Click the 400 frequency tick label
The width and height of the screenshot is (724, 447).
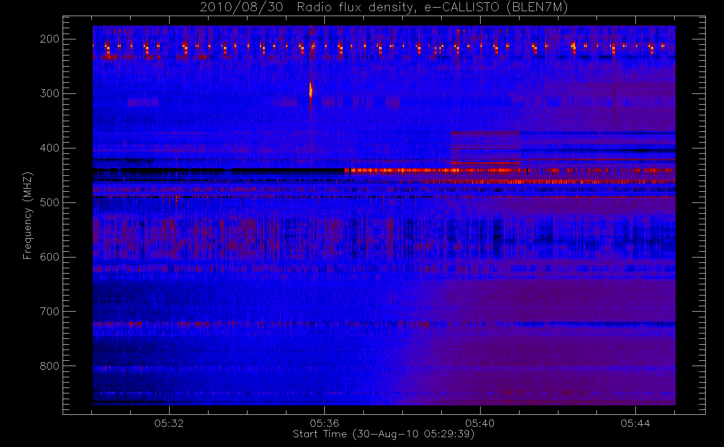50,148
